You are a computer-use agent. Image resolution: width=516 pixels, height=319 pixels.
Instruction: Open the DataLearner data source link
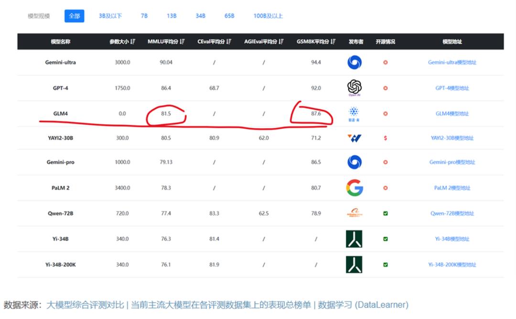pyautogui.click(x=227, y=305)
